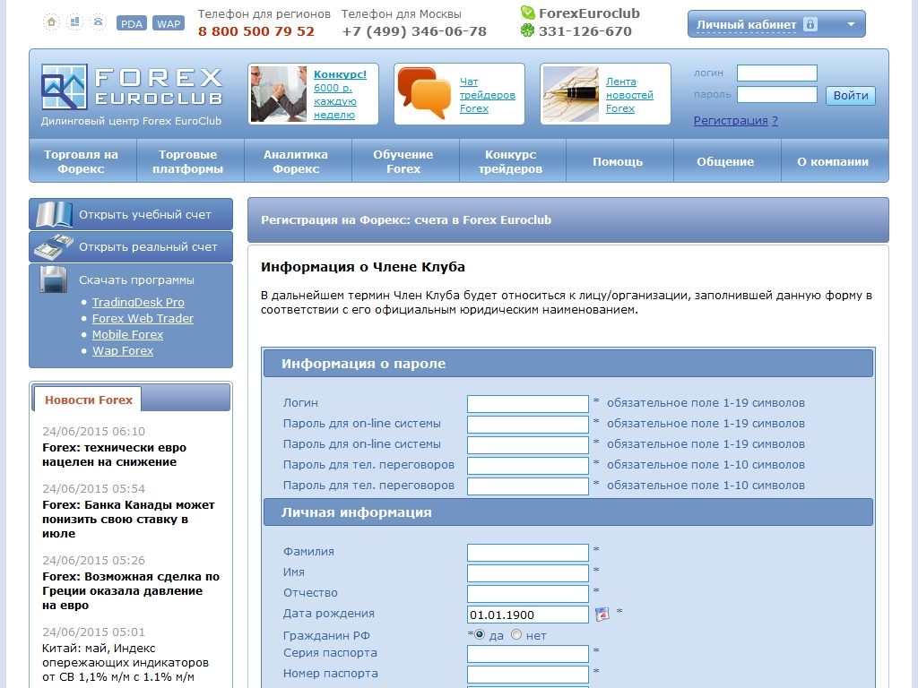This screenshot has width=918, height=688.
Task: Follow the Регистрация link
Action: pyautogui.click(x=731, y=121)
